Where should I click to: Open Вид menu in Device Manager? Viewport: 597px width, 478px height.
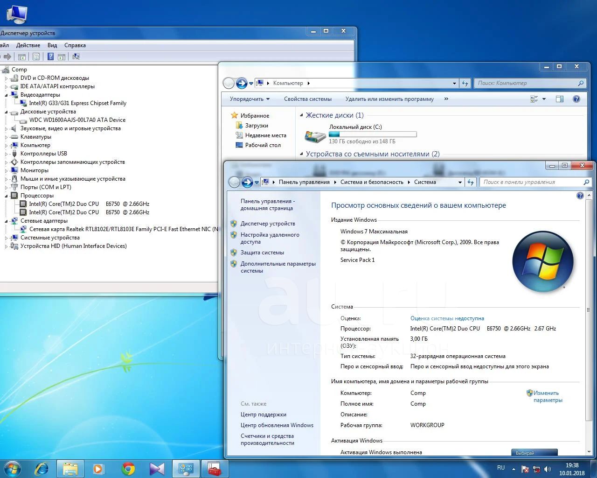(x=52, y=45)
